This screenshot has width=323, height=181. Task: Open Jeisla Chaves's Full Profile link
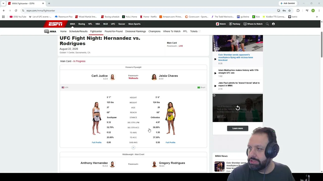170,143
